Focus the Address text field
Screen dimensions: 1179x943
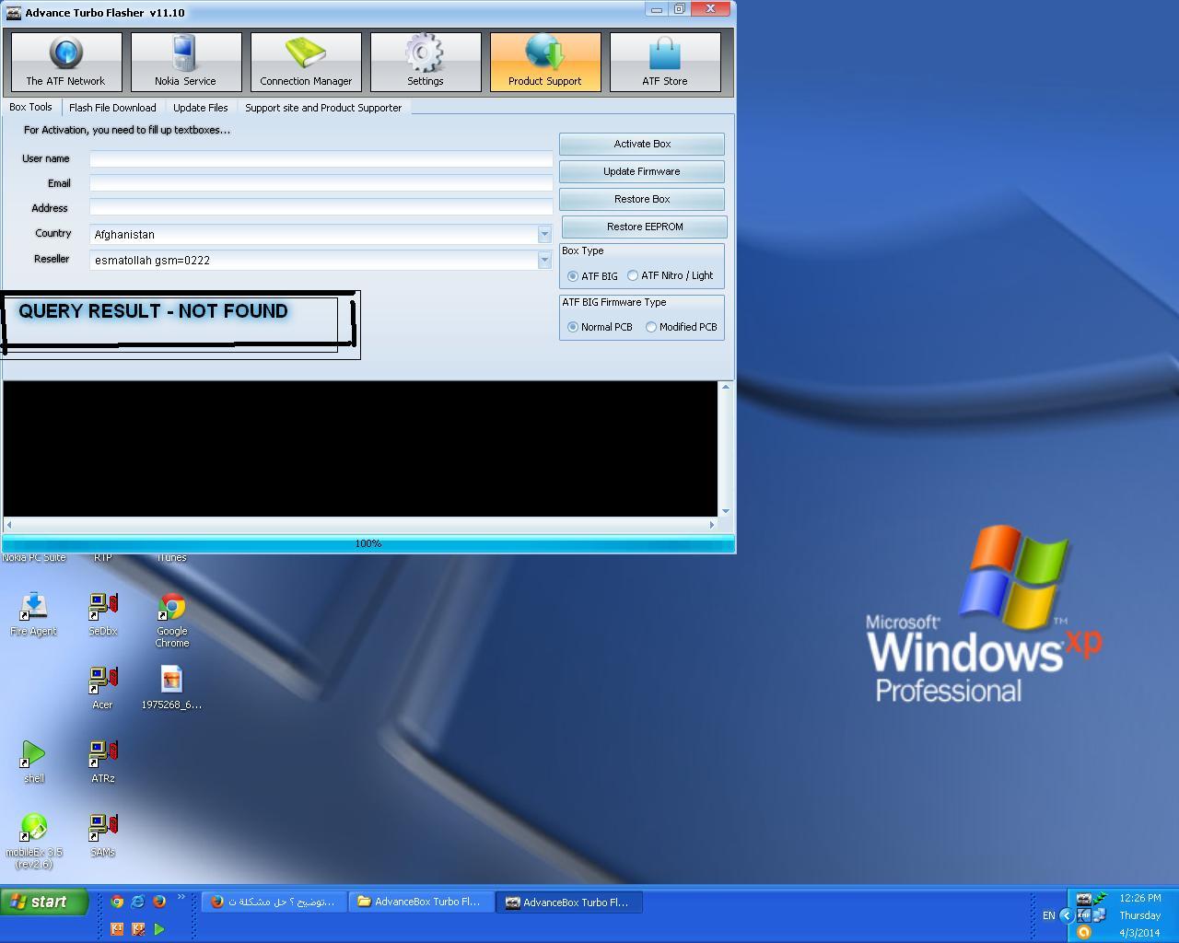321,208
